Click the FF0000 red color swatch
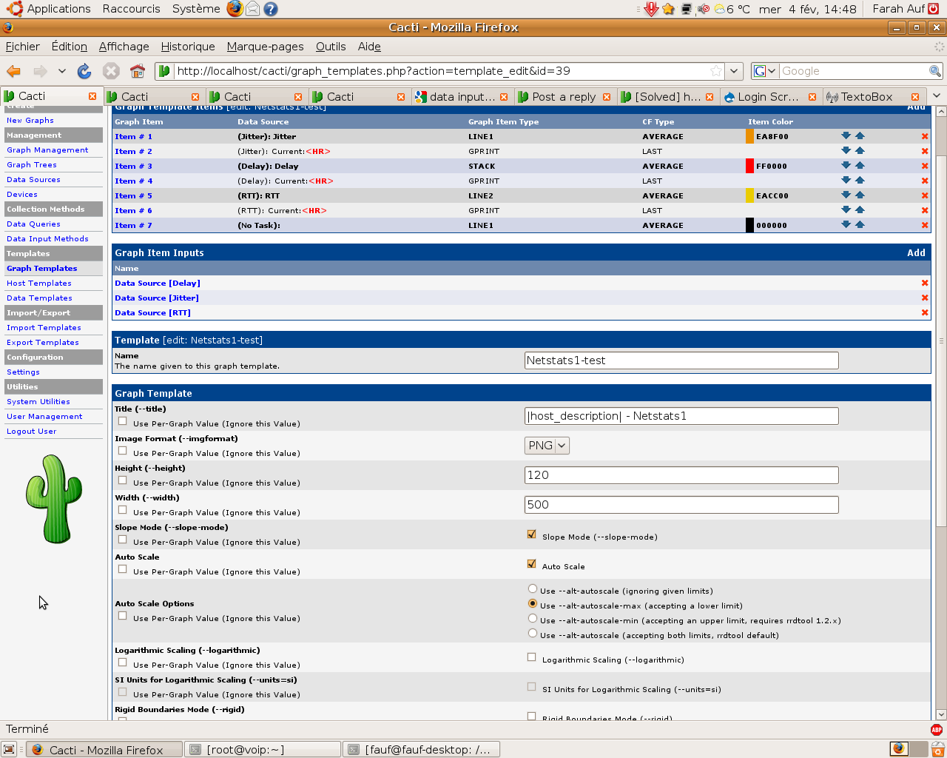The width and height of the screenshot is (947, 758). tap(749, 166)
